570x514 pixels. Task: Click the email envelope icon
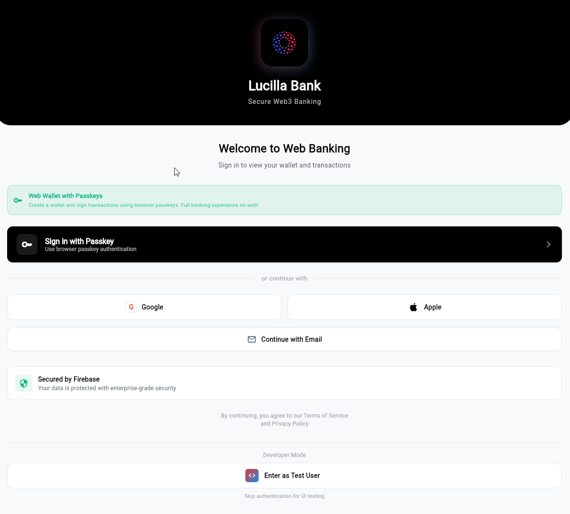pos(252,339)
